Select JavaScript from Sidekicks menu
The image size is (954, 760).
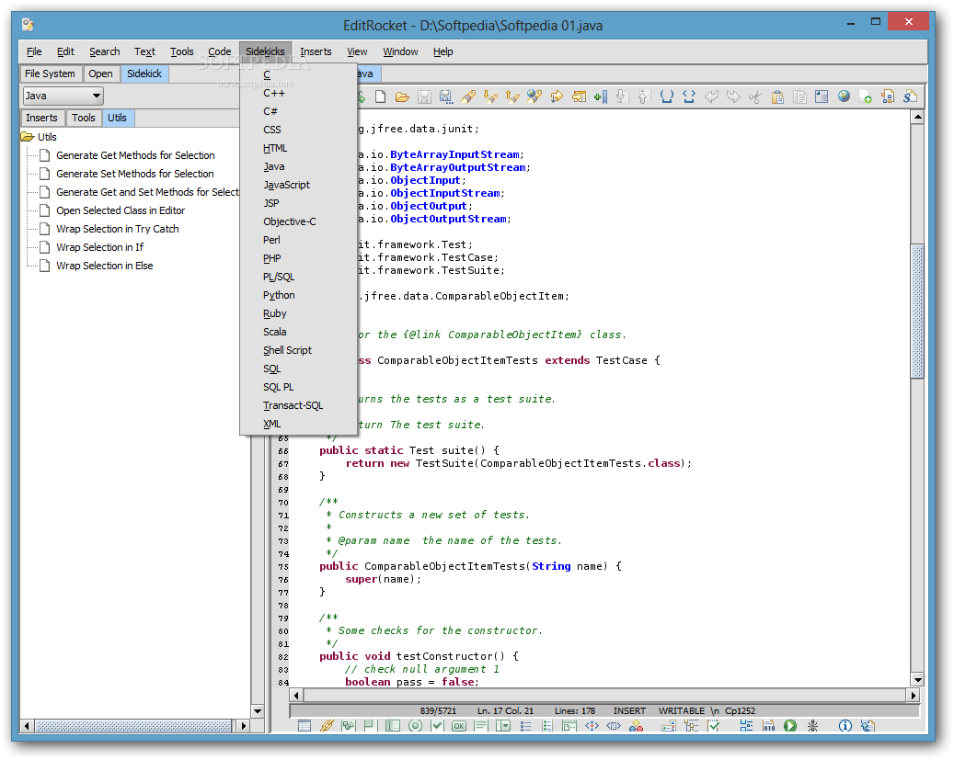[298, 185]
